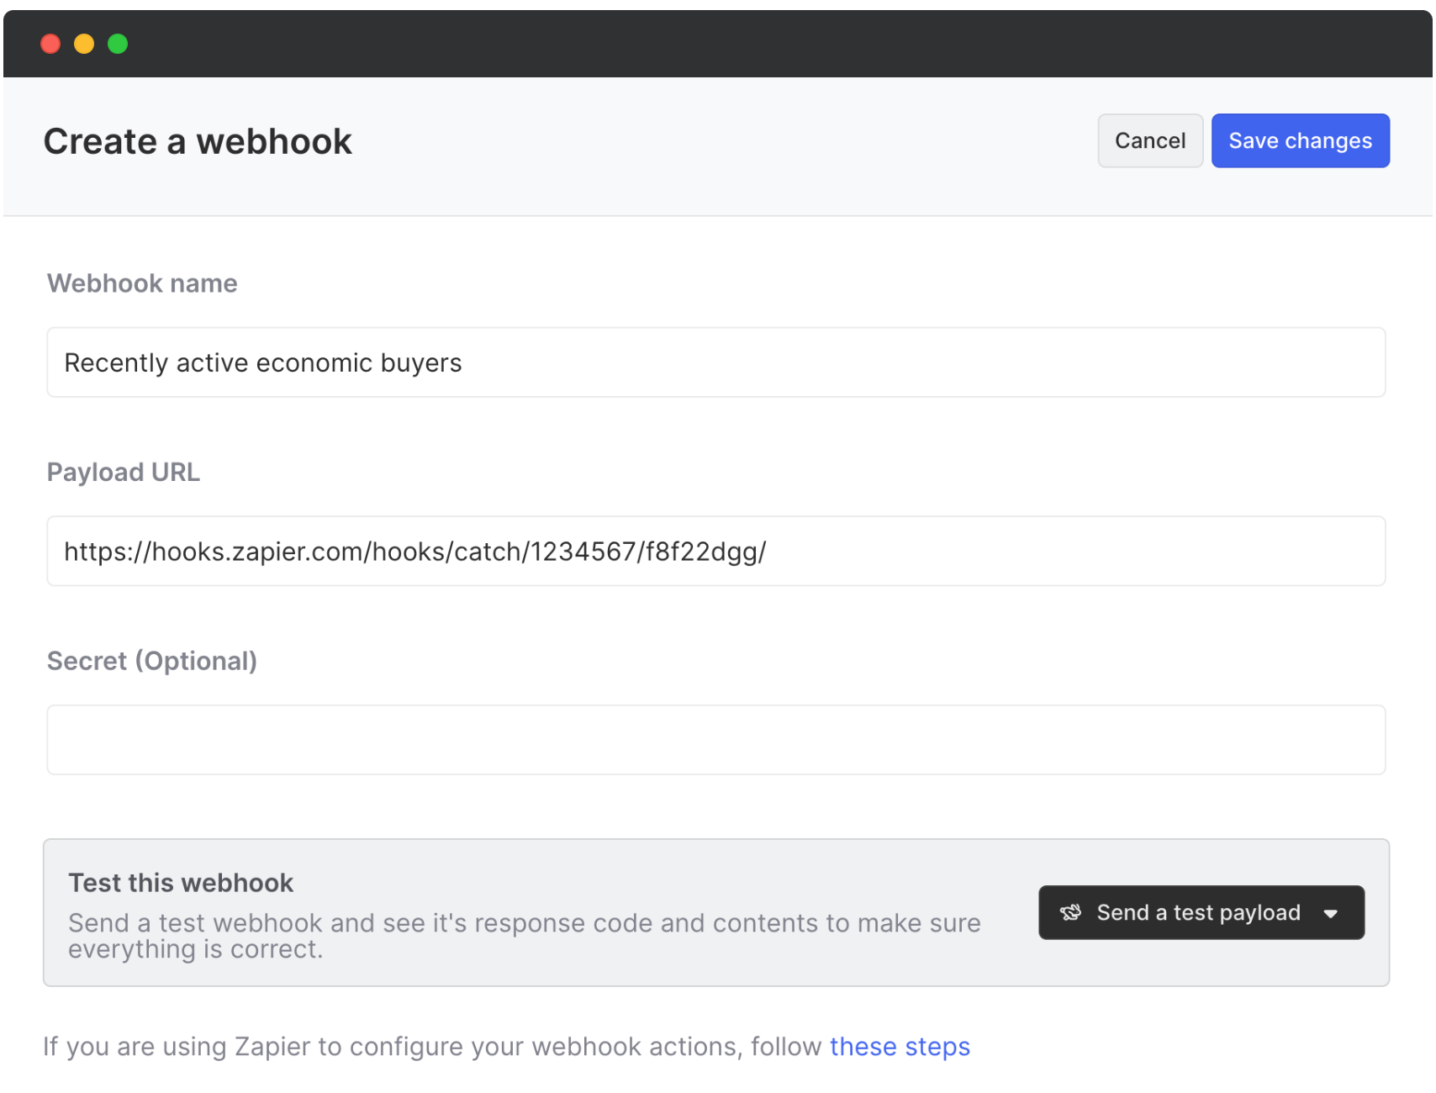
Task: Click the 'Payload URL' label
Action: [x=124, y=473]
